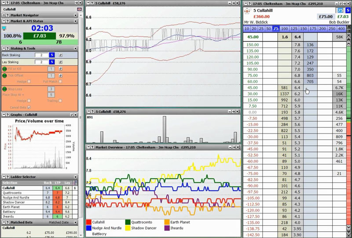Click the Stop Loss GO icon

pos(4,89)
